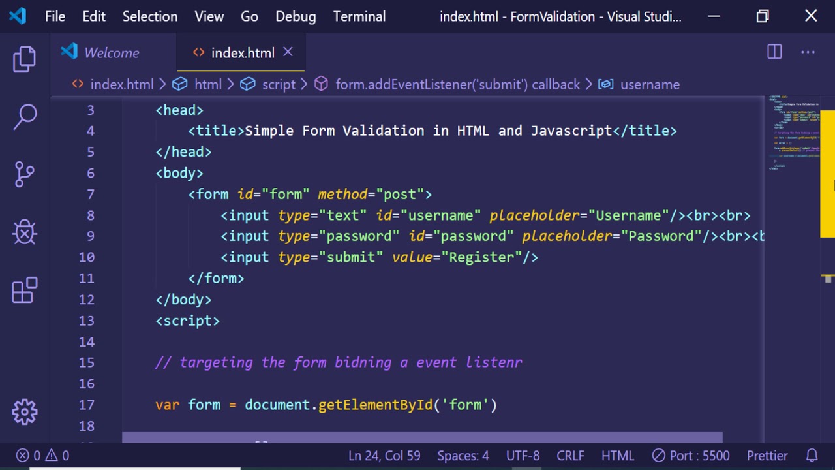
Task: Change the HTML language mode selector
Action: coord(617,456)
